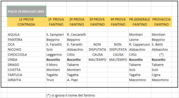Viewport: 179px width, 98px height.
Task: Click the bold Bozzetto cell under 1ª PROVA
Action: pos(56,60)
